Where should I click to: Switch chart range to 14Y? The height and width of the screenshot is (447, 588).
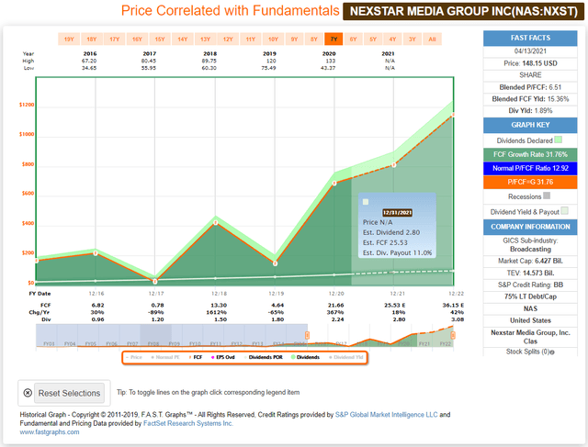pyautogui.click(x=183, y=39)
